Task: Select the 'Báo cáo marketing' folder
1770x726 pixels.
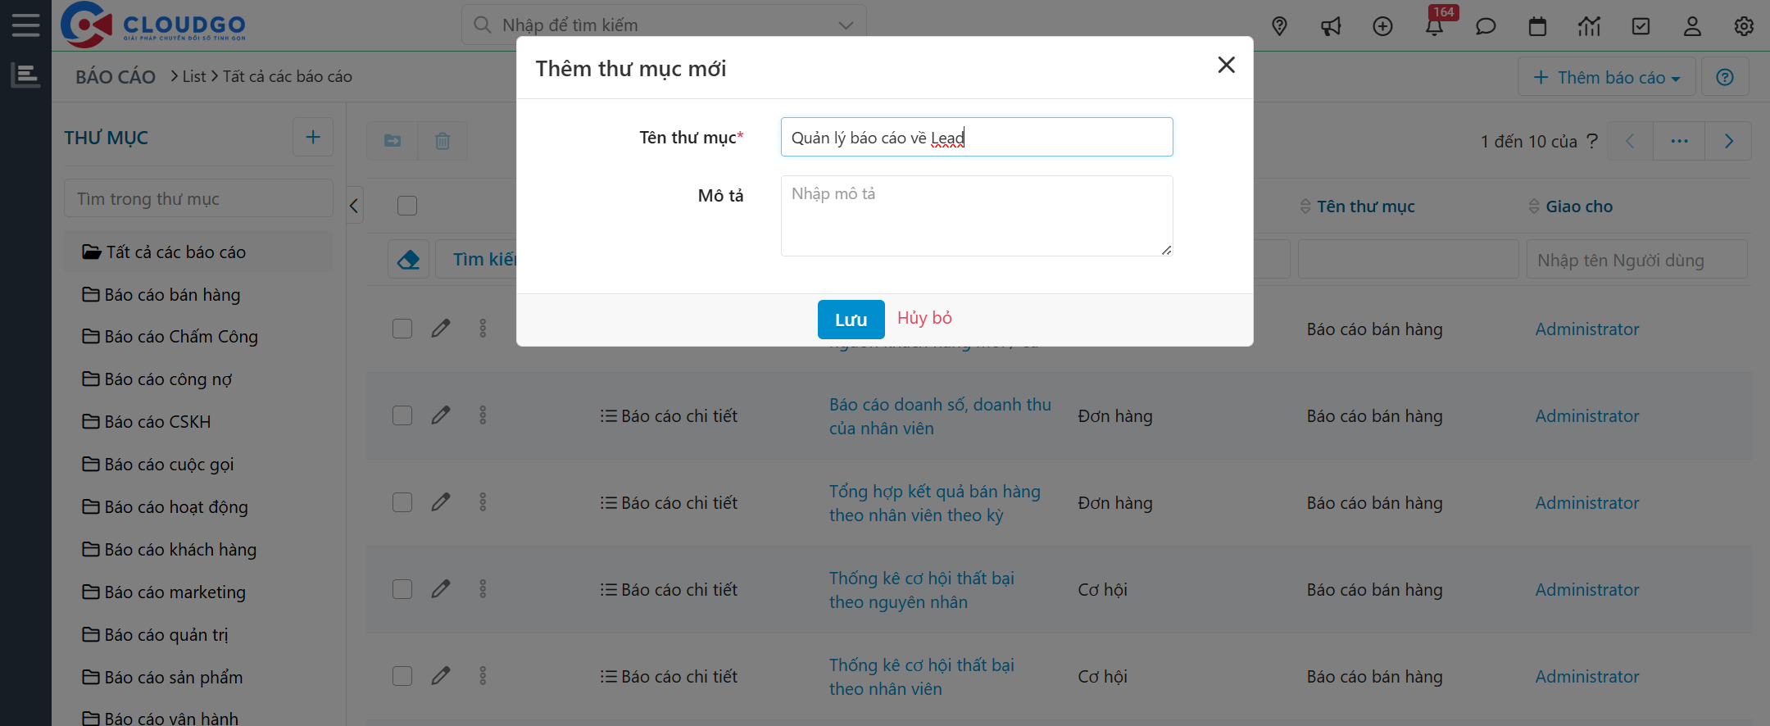Action: click(x=175, y=592)
